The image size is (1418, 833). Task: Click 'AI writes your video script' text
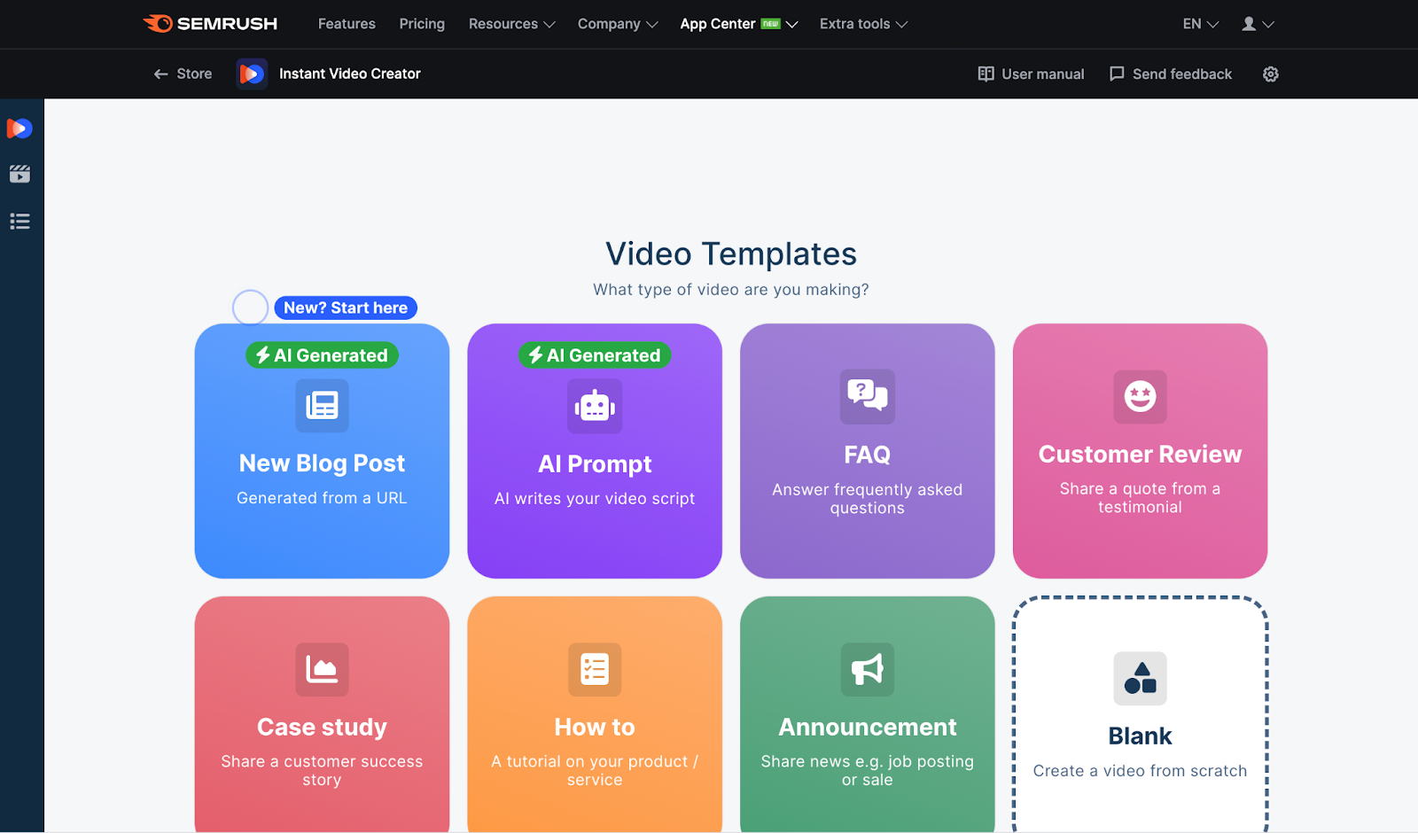click(x=595, y=499)
